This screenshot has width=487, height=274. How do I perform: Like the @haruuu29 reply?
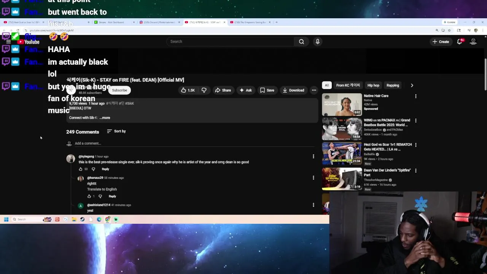pos(89,196)
